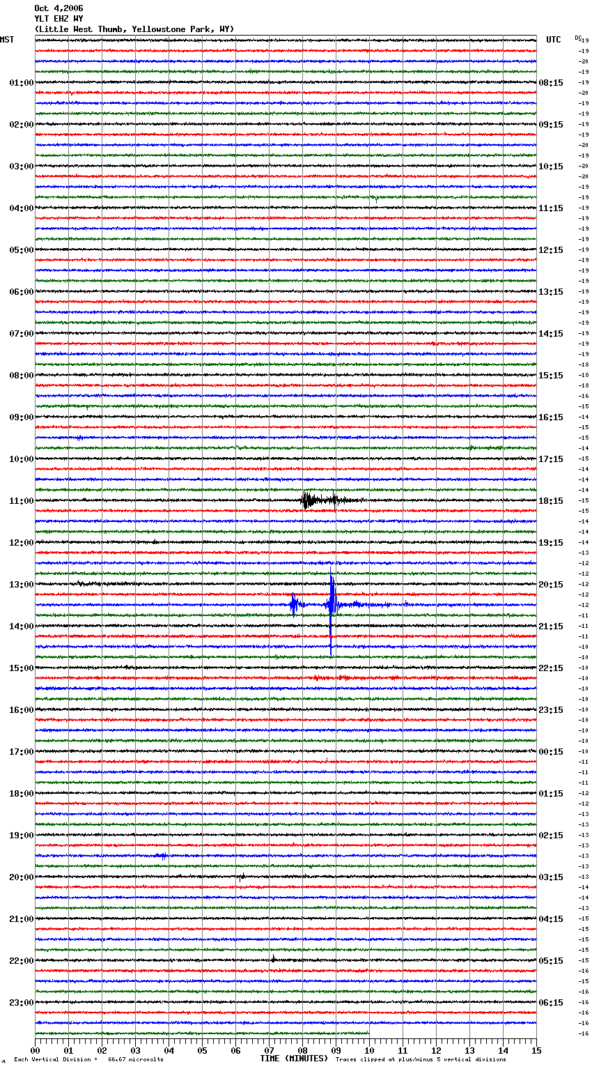Viewport: 592px width, 1069px height.
Task: Click the 00:15 UTC time label
Action: pos(551,752)
